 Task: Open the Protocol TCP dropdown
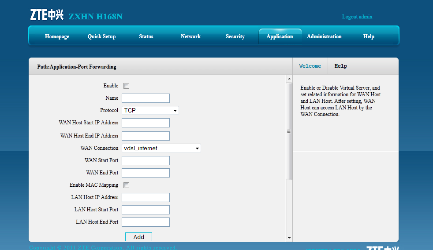click(150, 110)
